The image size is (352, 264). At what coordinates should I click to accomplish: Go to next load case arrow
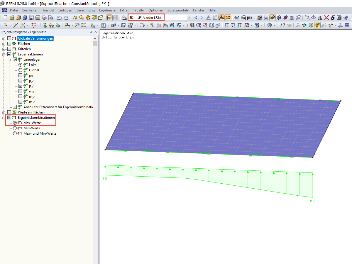point(202,18)
